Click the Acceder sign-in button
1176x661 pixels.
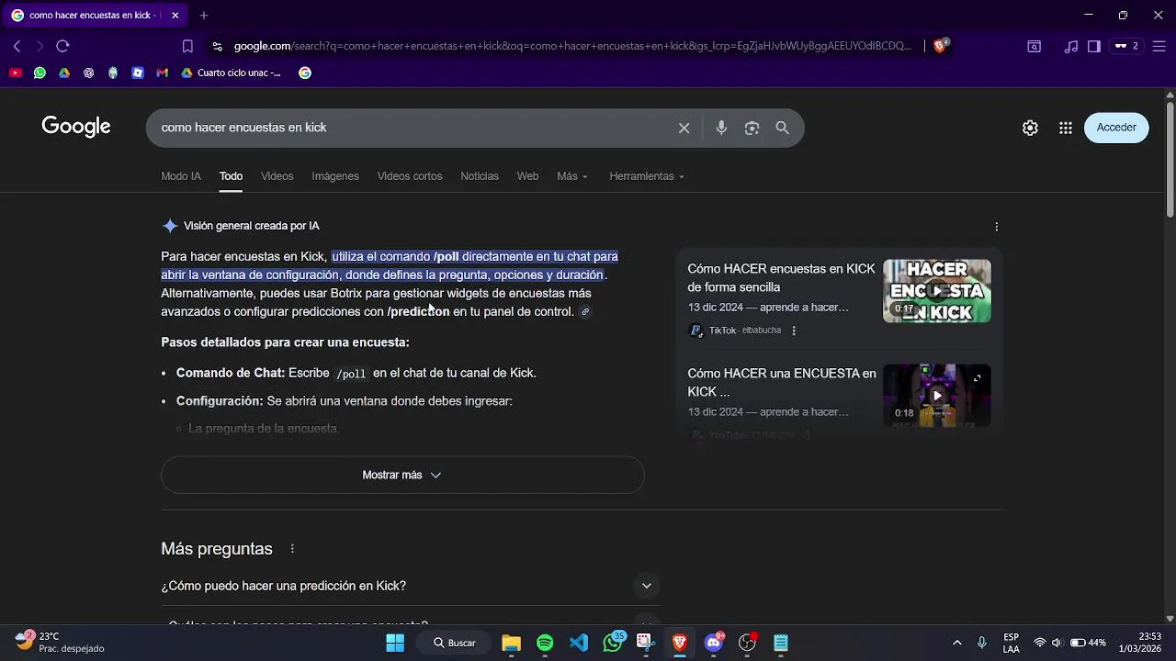(1116, 128)
